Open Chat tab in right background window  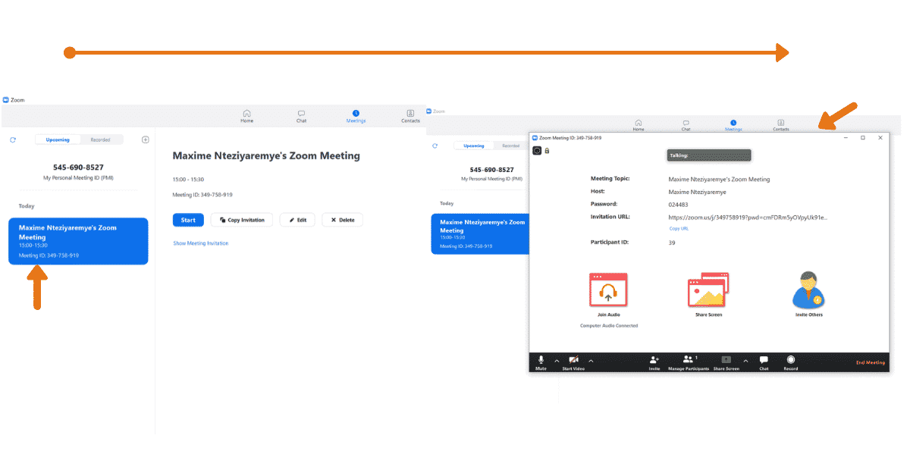(x=686, y=125)
